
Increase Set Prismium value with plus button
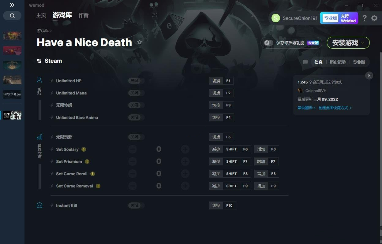[x=185, y=161]
